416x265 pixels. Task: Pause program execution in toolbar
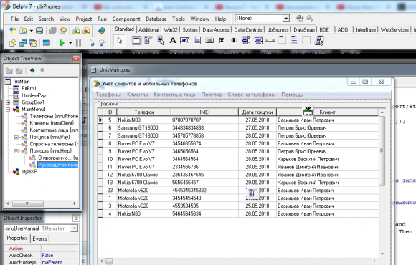(78, 43)
